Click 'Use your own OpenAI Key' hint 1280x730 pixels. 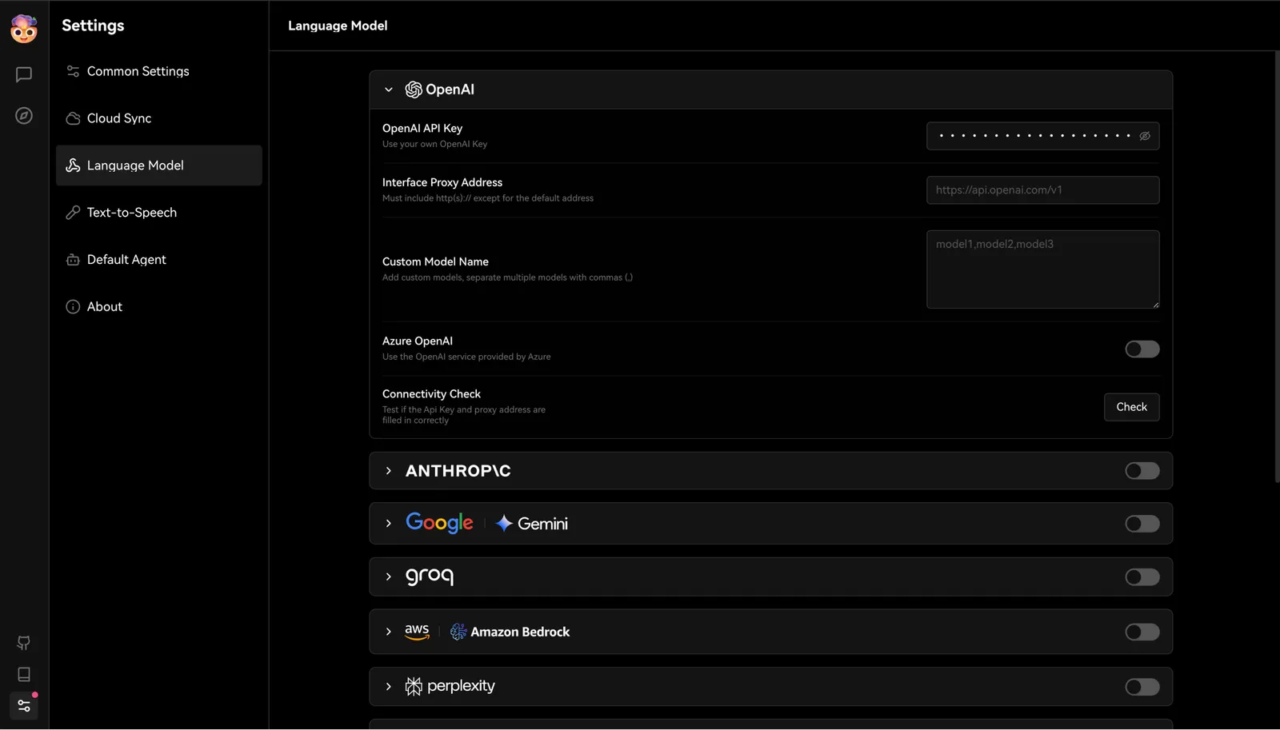point(434,145)
